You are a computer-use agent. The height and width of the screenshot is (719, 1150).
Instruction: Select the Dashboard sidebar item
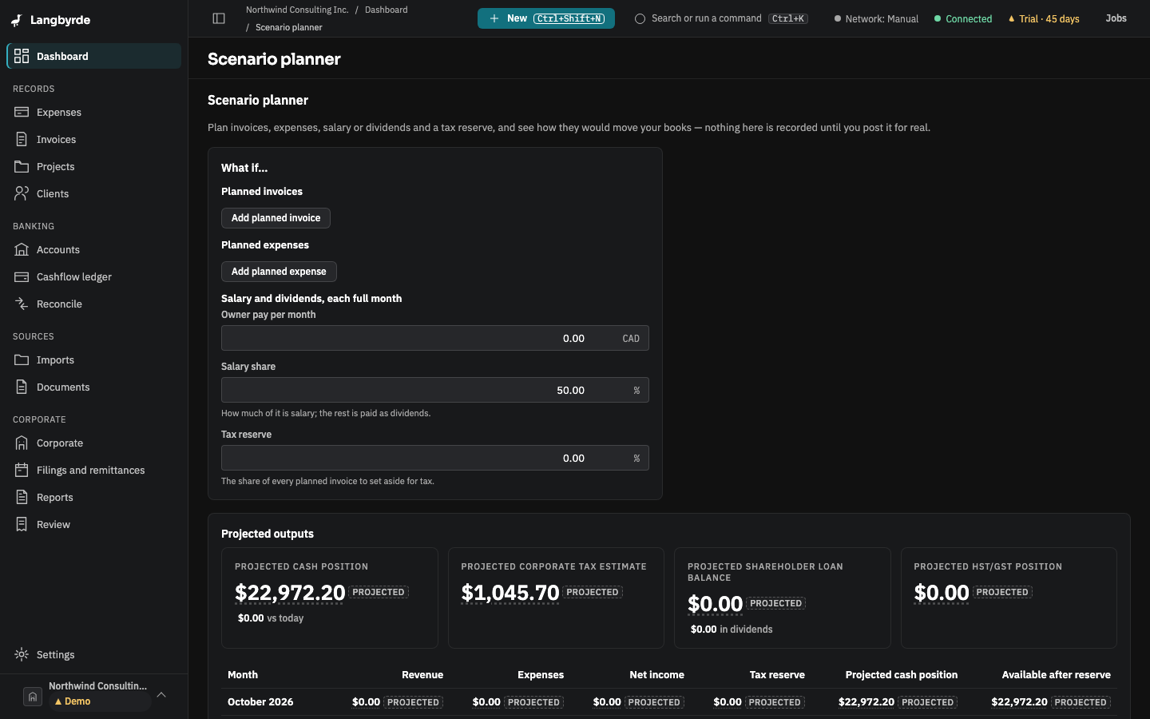94,56
